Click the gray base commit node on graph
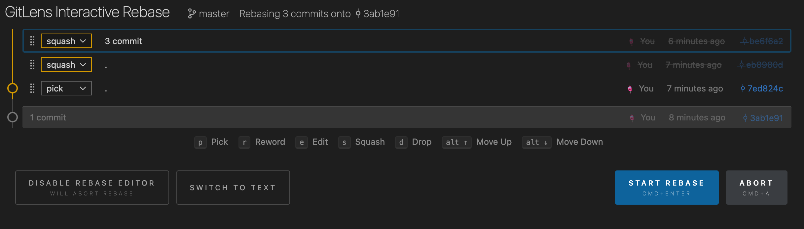This screenshot has width=804, height=229. click(x=13, y=117)
